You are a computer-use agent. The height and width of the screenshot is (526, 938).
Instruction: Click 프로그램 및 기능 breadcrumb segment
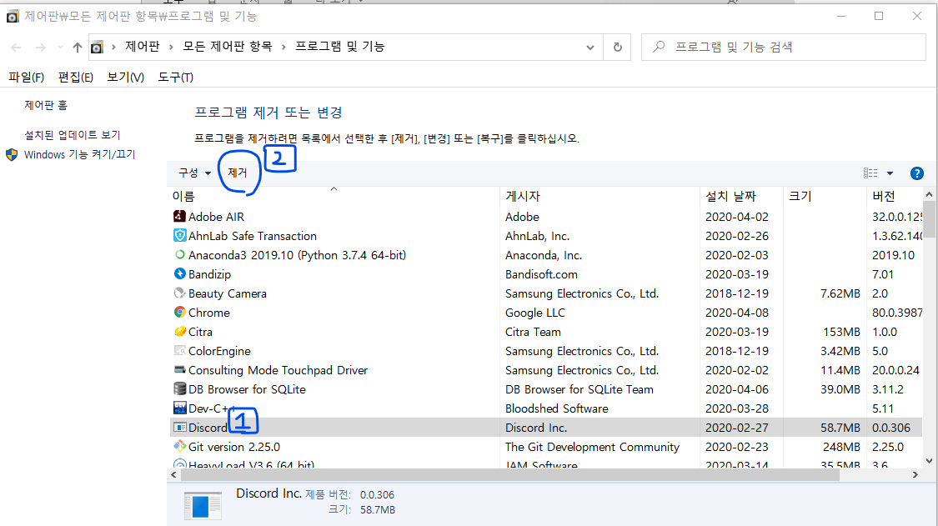pyautogui.click(x=340, y=46)
